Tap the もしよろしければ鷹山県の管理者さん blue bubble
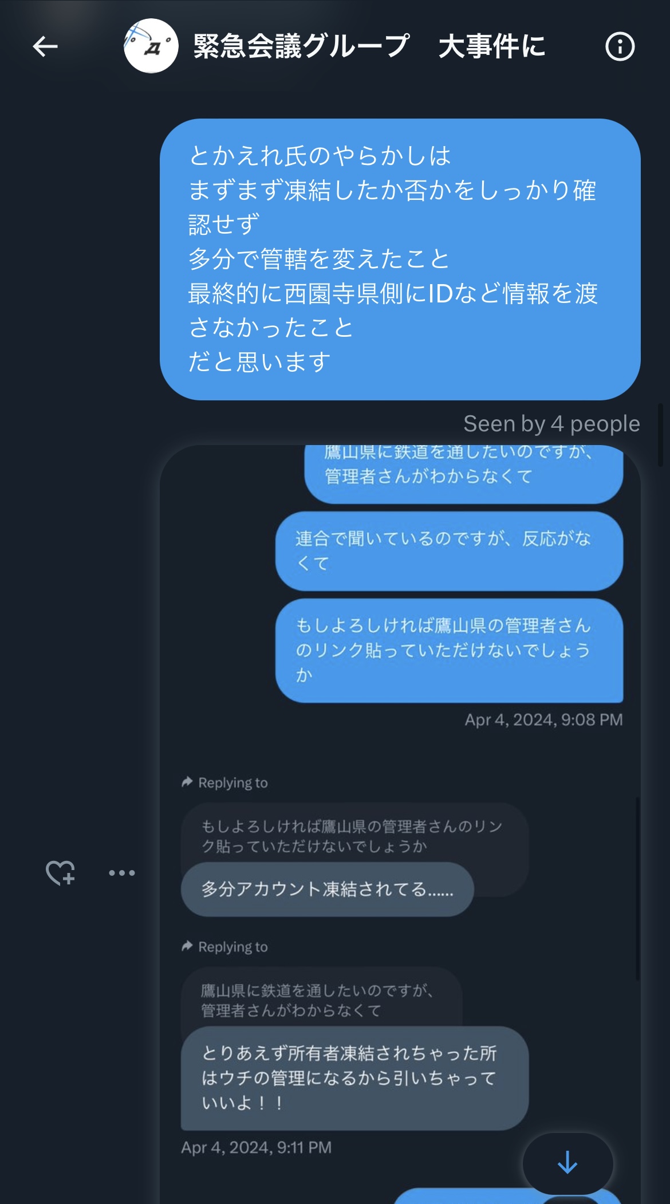This screenshot has height=1204, width=670. click(449, 651)
